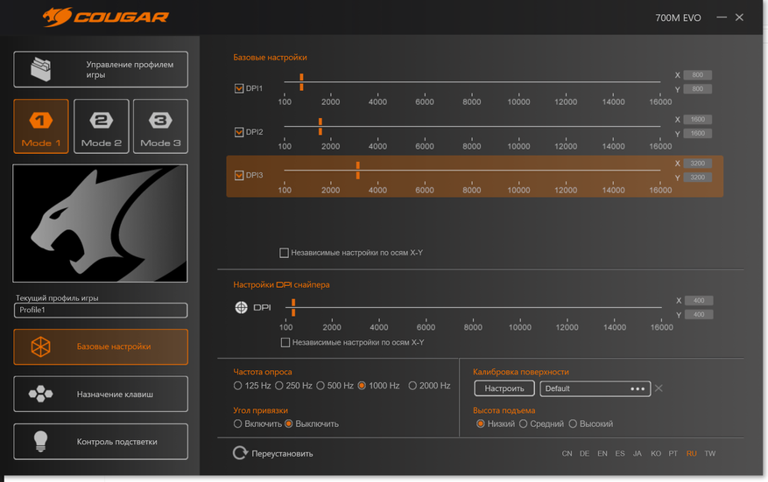Click the light bulb lighting icon
This screenshot has height=482, width=768.
click(x=40, y=442)
